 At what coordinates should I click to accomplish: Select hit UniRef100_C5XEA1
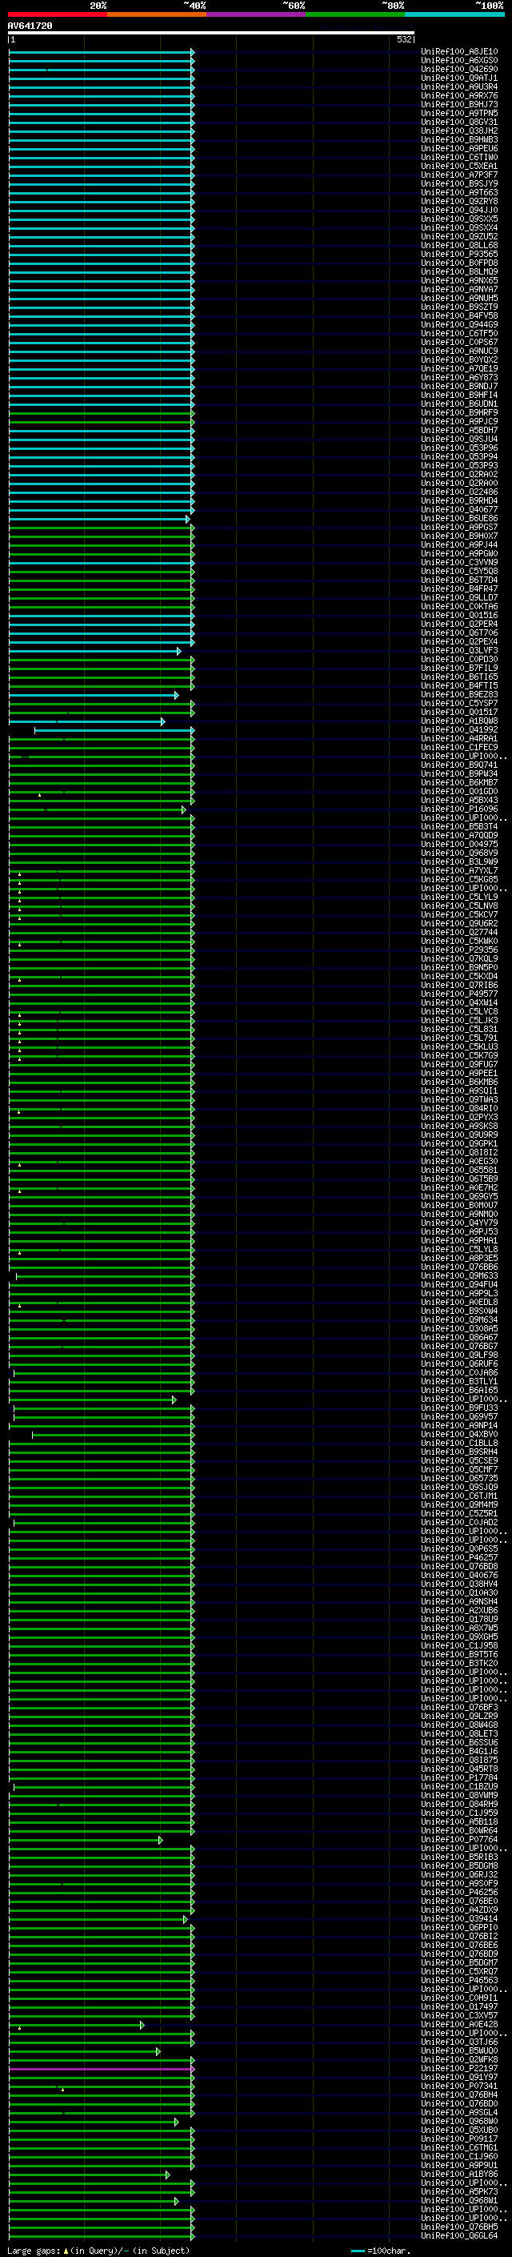459,166
